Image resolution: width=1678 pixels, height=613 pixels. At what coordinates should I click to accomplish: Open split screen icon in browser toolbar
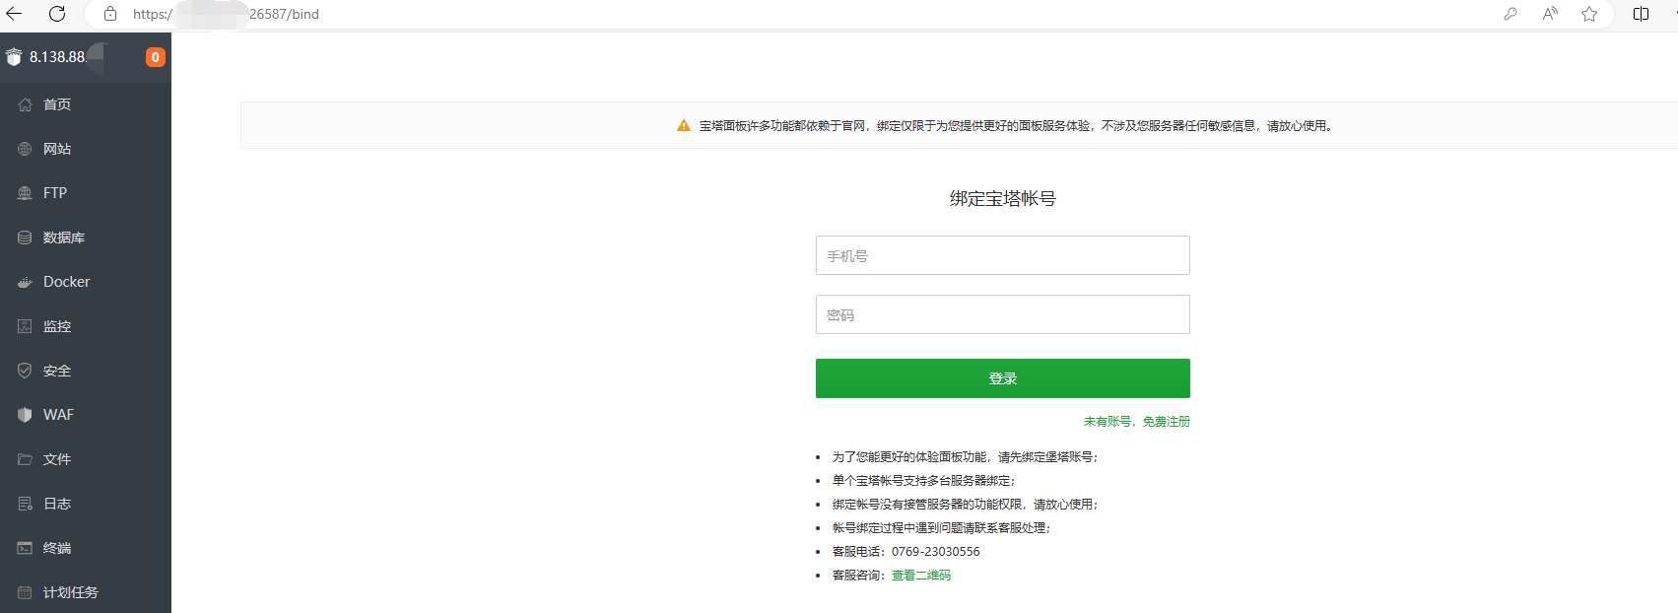[x=1641, y=14]
